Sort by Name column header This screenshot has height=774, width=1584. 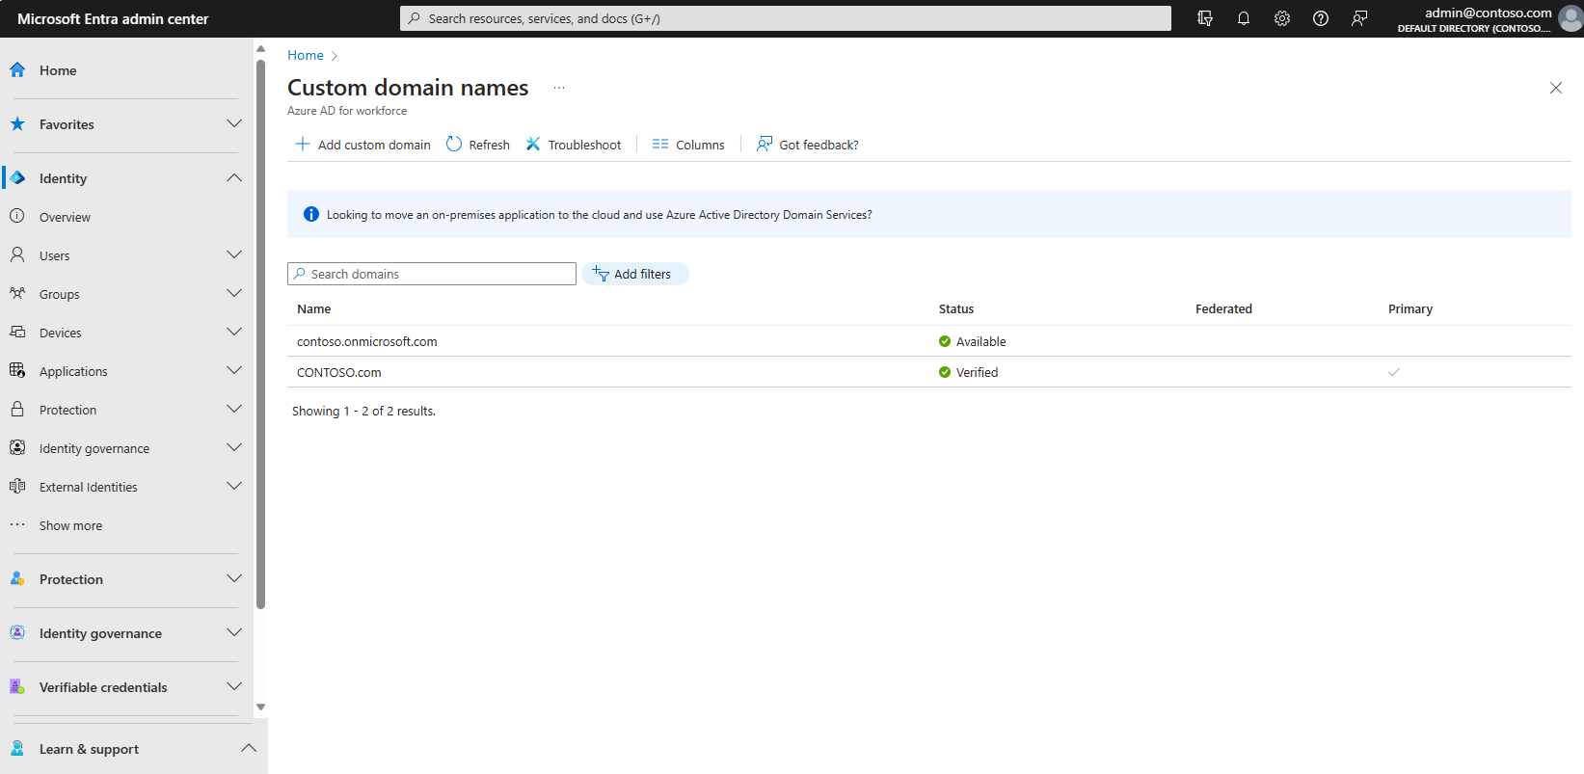point(314,308)
